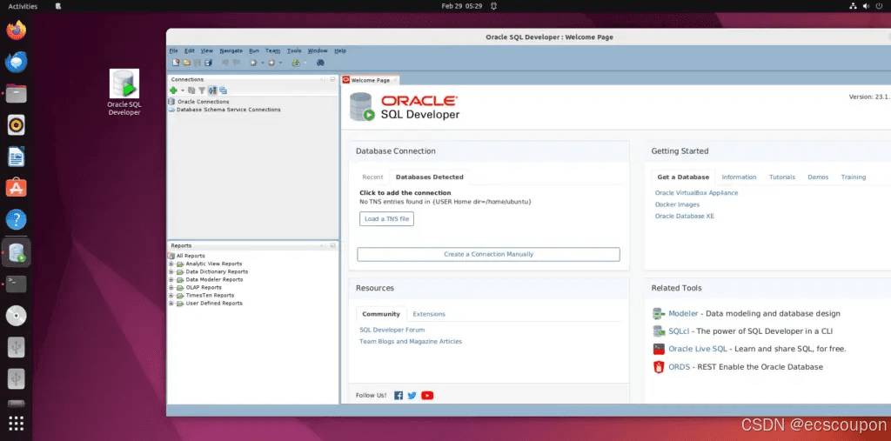Viewport: 891px width, 441px height.
Task: Switch to the Recent tab
Action: tap(372, 177)
